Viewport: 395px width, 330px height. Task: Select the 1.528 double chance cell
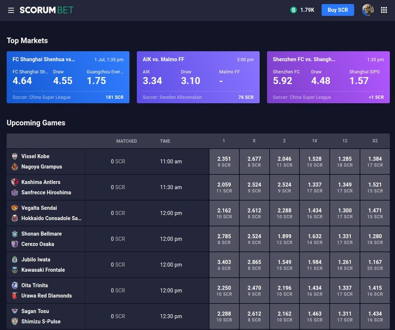(315, 162)
